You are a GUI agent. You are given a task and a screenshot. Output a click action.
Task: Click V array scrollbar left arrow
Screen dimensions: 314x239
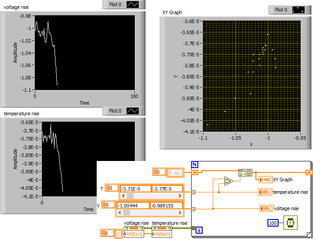tap(120, 212)
